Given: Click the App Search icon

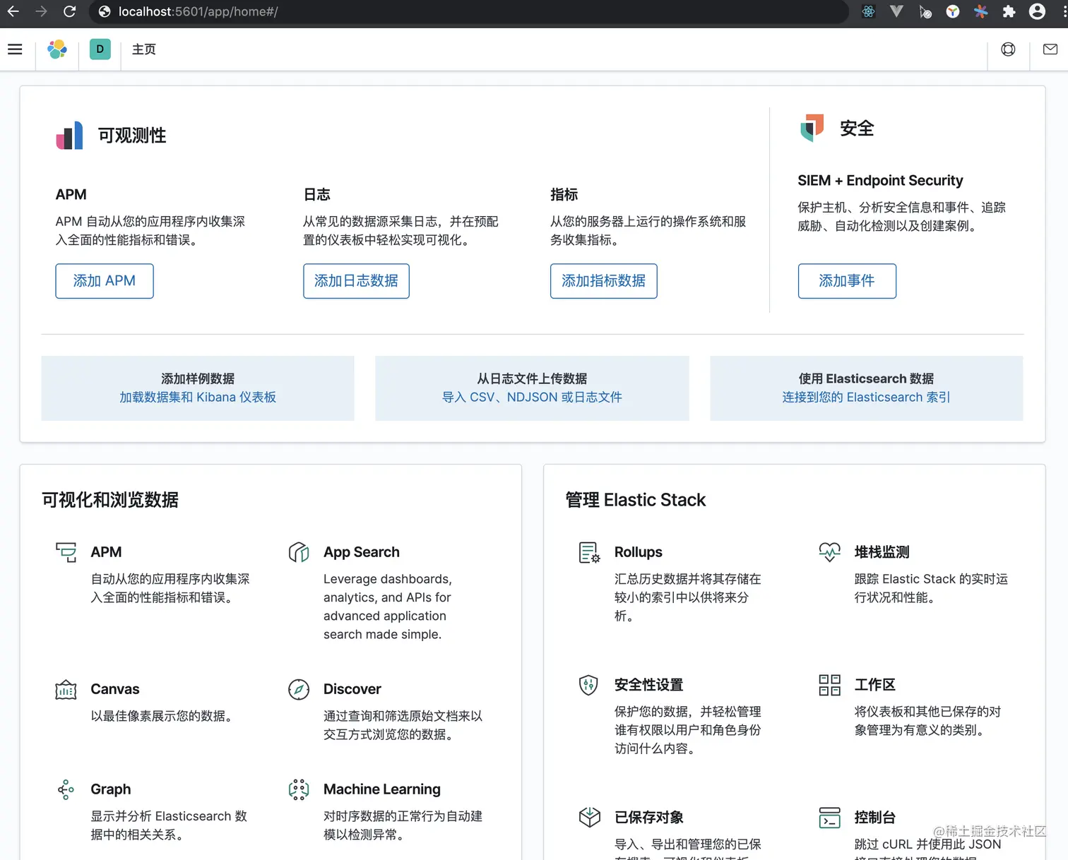Looking at the screenshot, I should [299, 552].
